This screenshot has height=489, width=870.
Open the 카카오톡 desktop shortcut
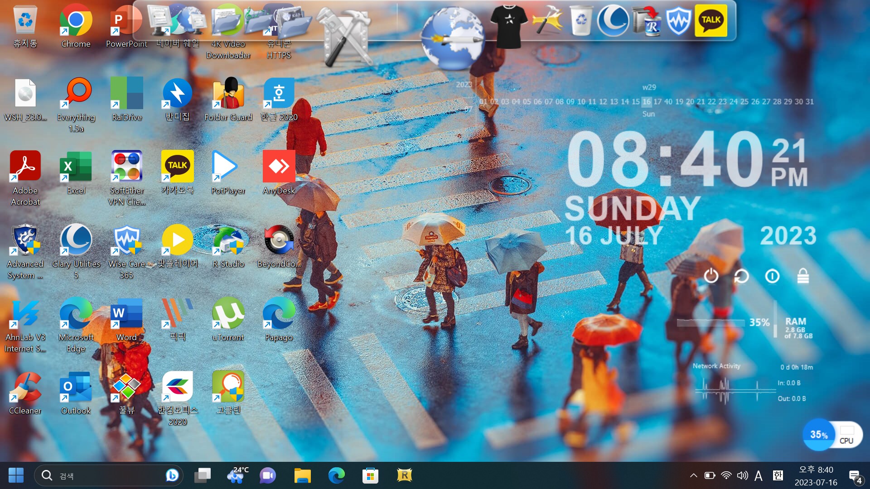tap(177, 173)
